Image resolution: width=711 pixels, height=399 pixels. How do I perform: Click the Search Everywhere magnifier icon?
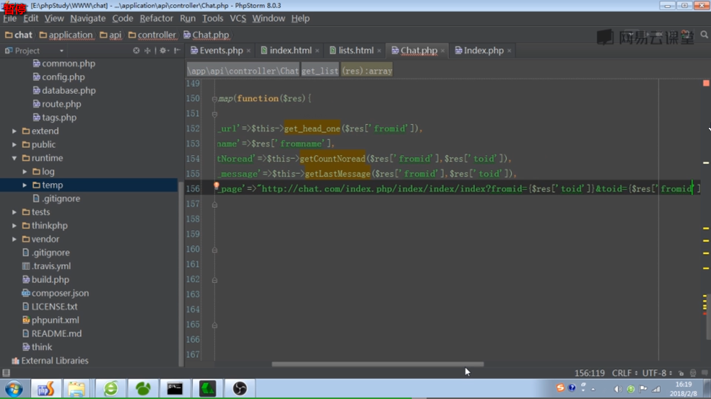click(x=704, y=35)
